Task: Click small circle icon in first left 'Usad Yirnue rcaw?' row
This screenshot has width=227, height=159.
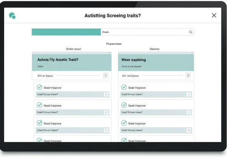Action: point(106,94)
